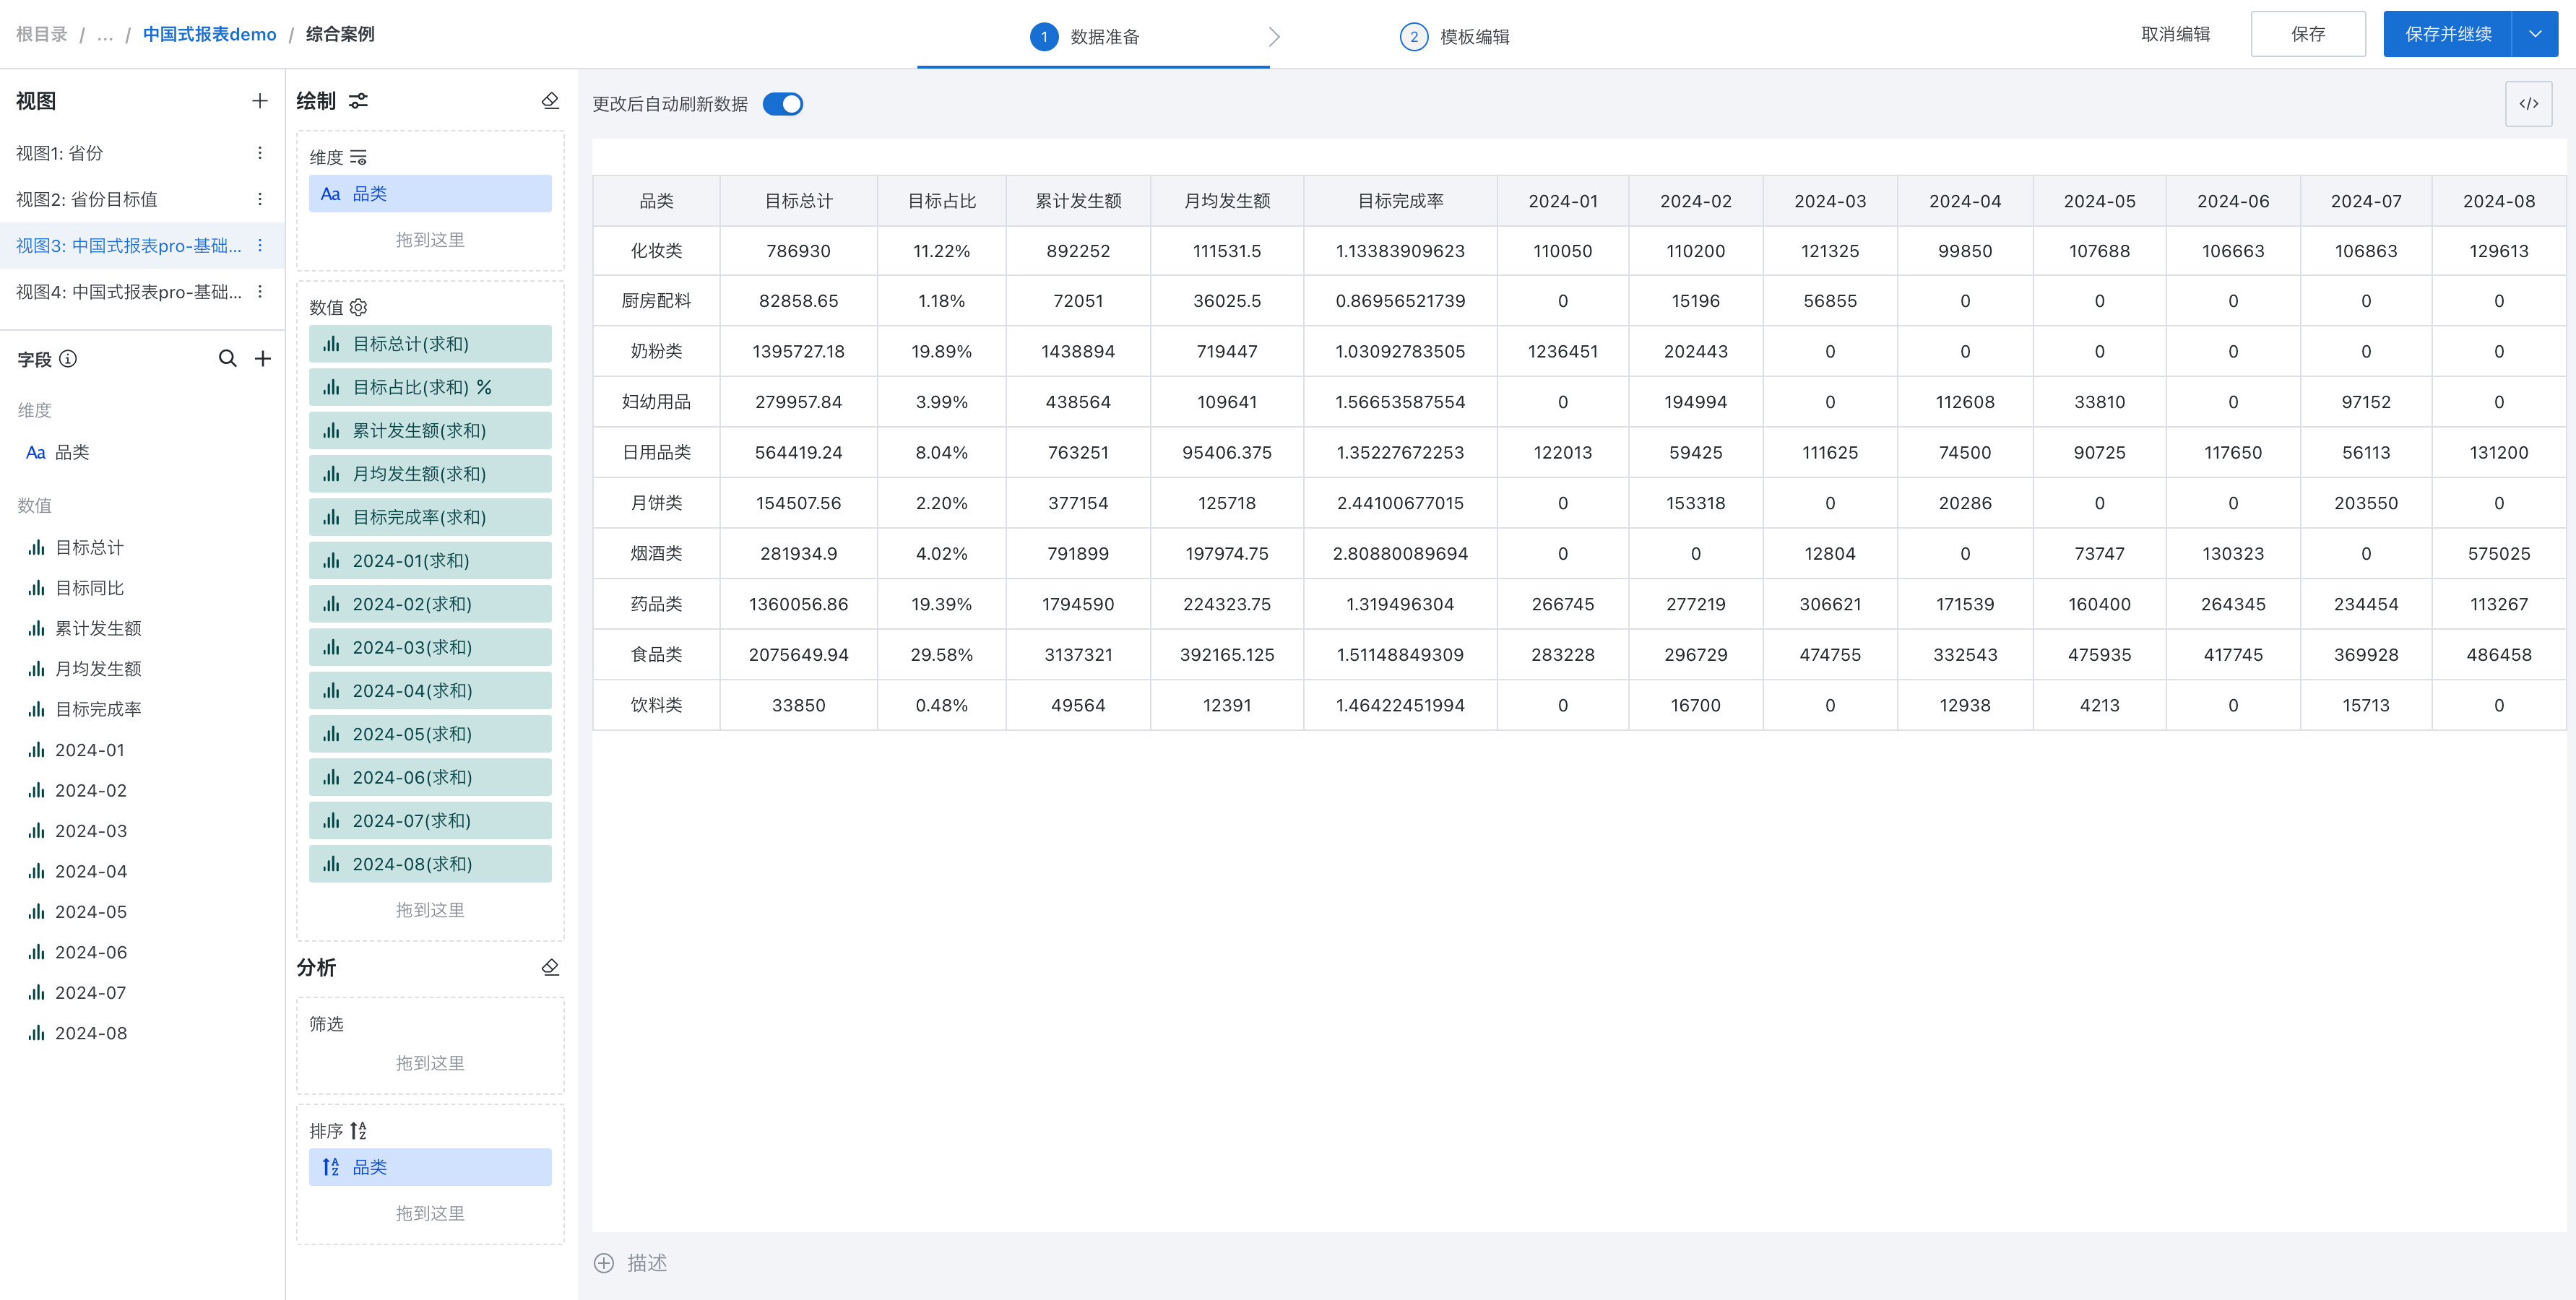The height and width of the screenshot is (1300, 2576).
Task: Click the 拖到这里 drop zone under 筛选
Action: click(x=430, y=1063)
